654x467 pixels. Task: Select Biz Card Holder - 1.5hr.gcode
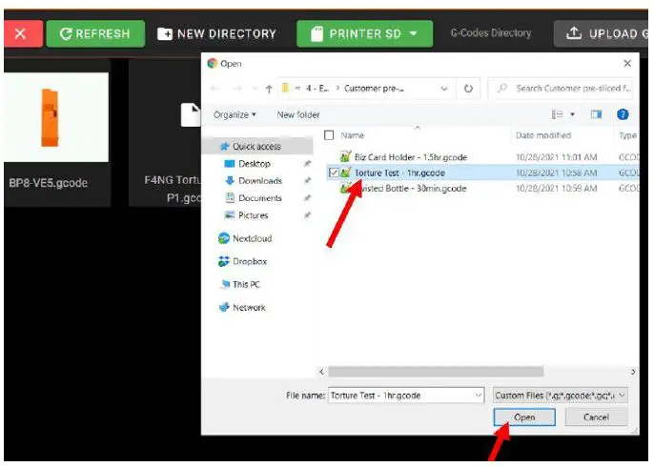[x=410, y=157]
